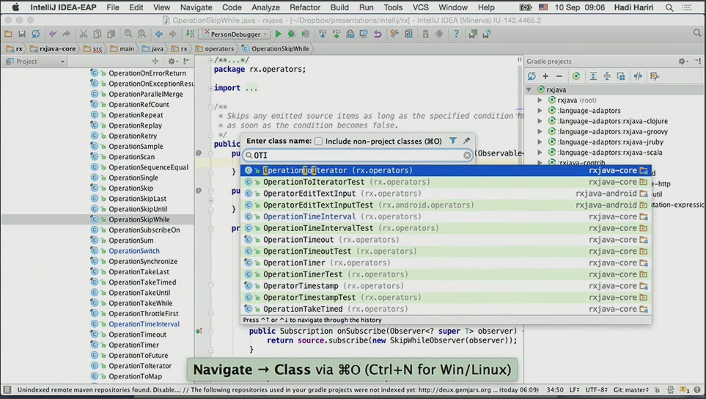Clear the class search field with X
This screenshot has height=399, width=706.
(x=467, y=155)
